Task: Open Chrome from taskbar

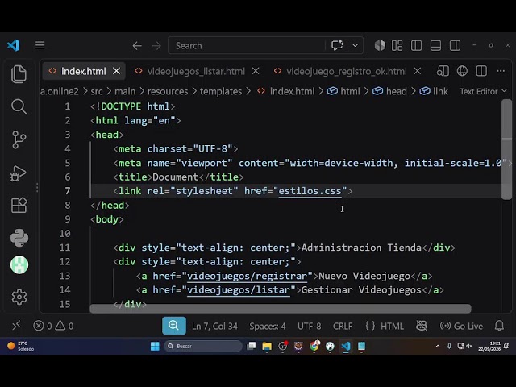Action: point(314,346)
